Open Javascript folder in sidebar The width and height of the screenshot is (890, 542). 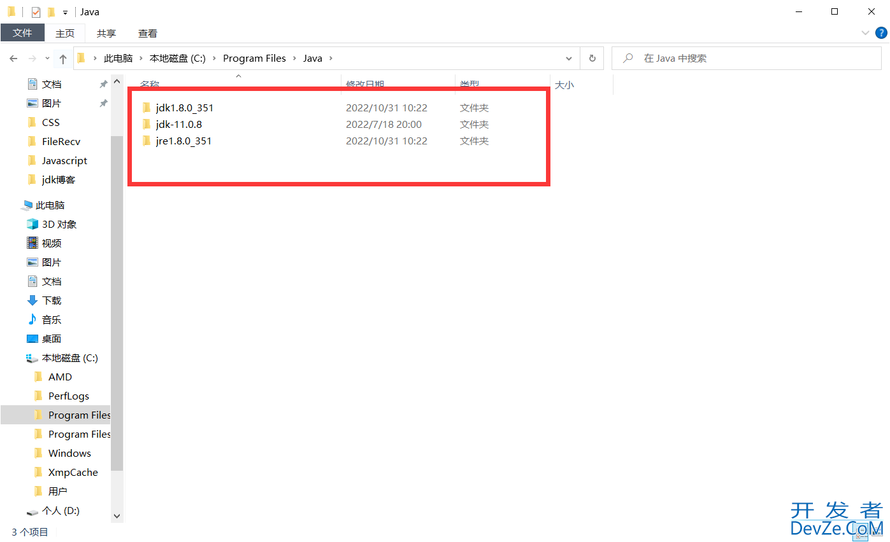coord(64,160)
